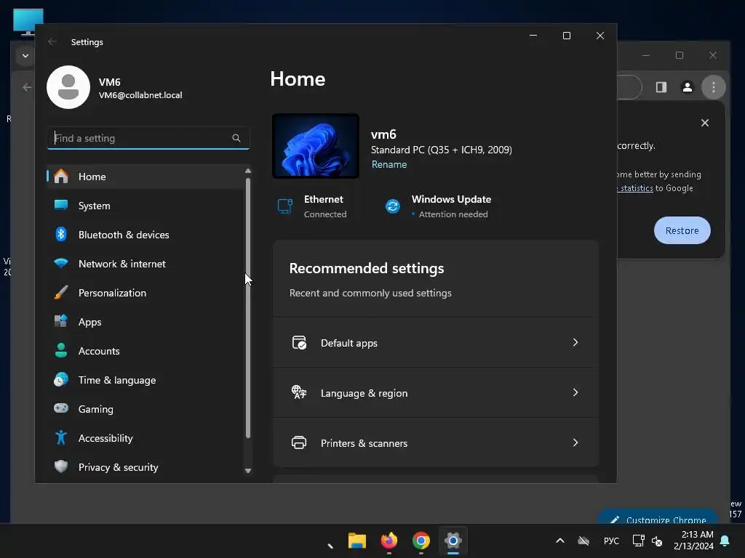Image resolution: width=745 pixels, height=558 pixels.
Task: Open Windows Update attention needed
Action: click(439, 206)
